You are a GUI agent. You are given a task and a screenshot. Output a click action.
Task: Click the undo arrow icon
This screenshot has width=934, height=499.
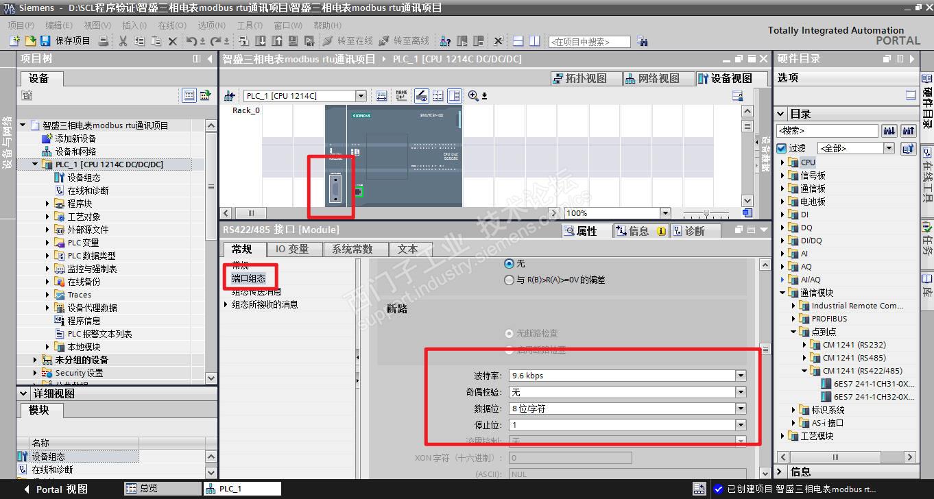click(x=191, y=41)
